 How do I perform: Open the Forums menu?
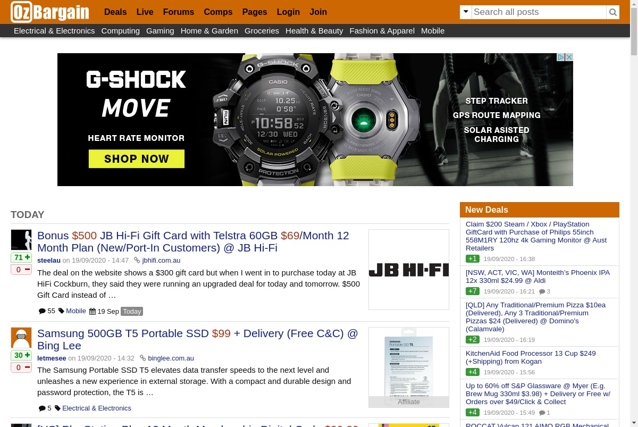coord(179,12)
